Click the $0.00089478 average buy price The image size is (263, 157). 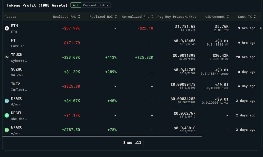tap(183, 84)
